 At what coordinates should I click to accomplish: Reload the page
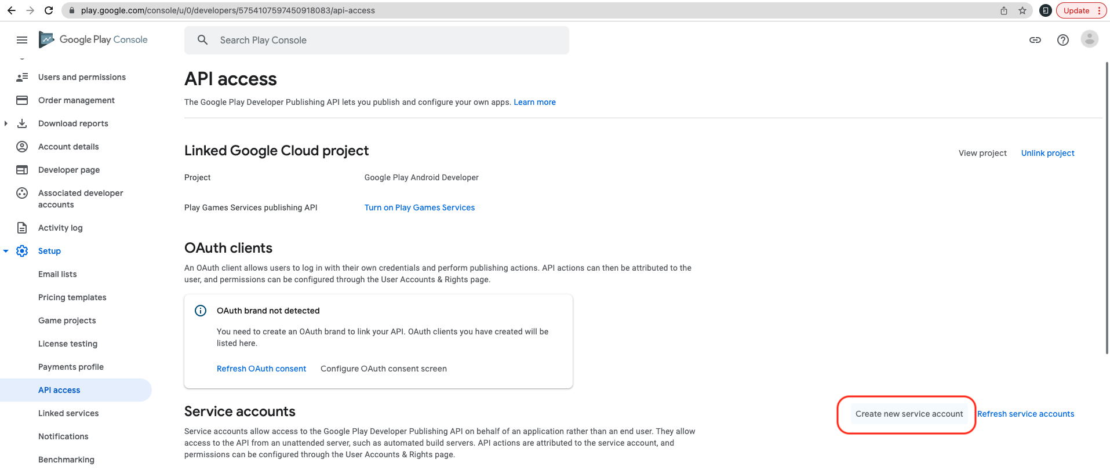tap(49, 10)
